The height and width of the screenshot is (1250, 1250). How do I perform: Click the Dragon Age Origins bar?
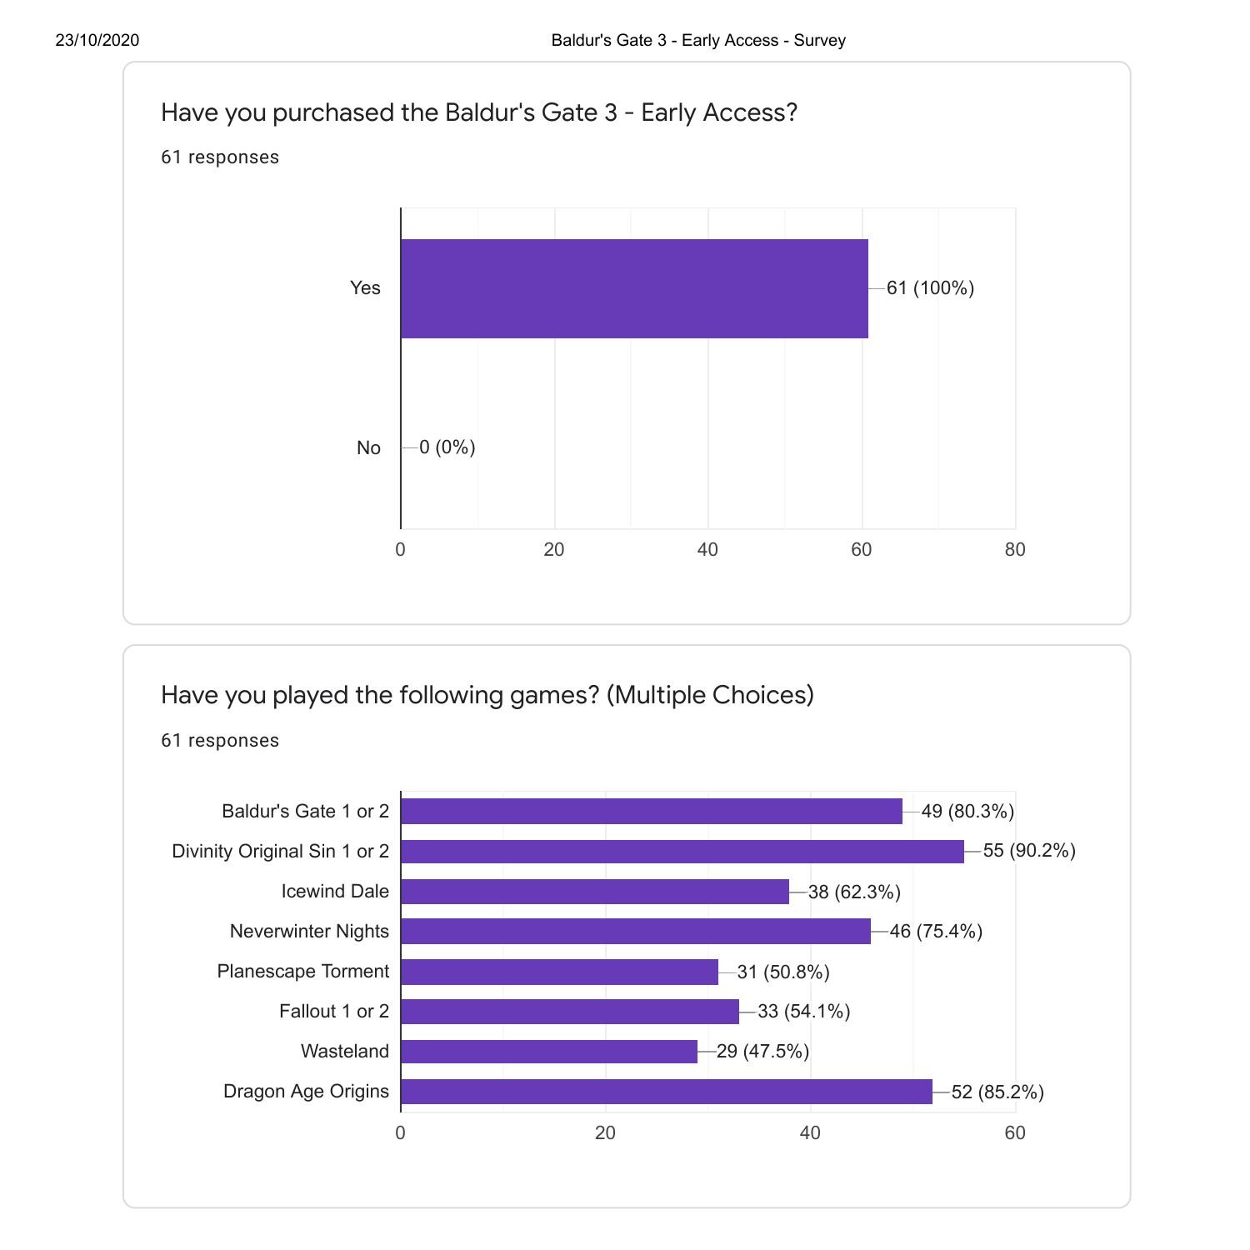click(x=666, y=1092)
